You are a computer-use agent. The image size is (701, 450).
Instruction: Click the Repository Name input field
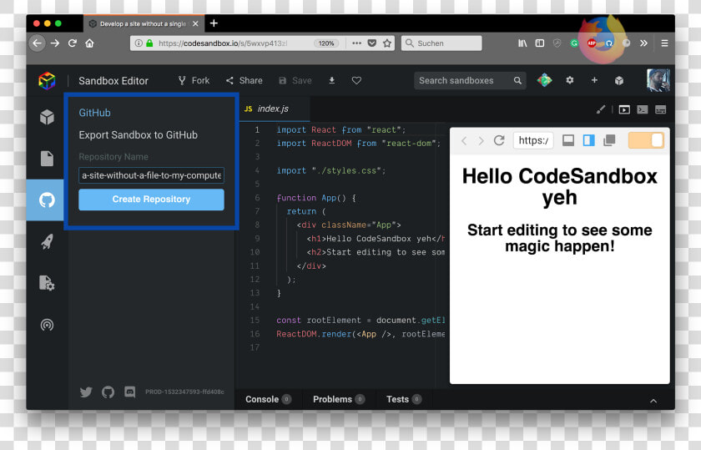click(151, 175)
